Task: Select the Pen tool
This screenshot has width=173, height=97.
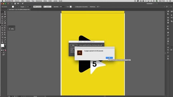Action: (x=2, y=17)
